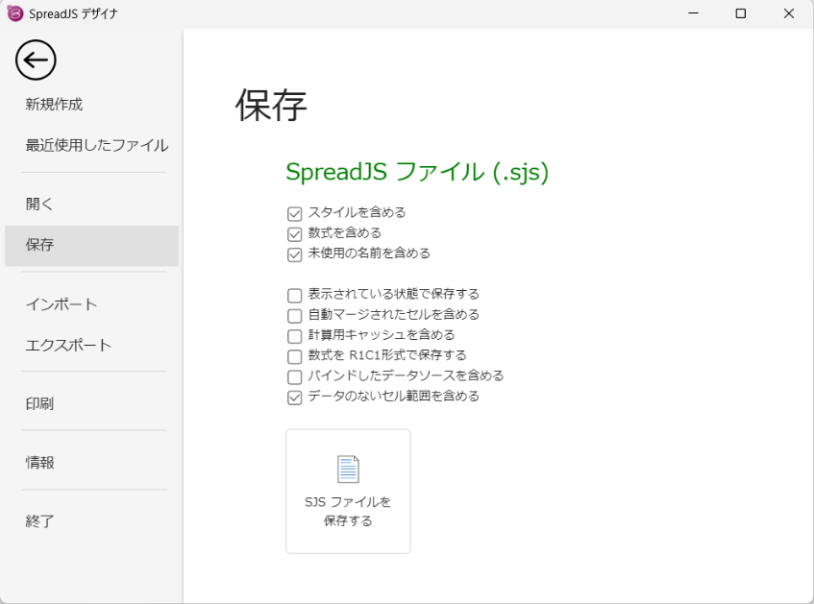Viewport: 814px width, 604px height.
Task: Check 計算用キャッシュを含める option
Action: point(294,336)
